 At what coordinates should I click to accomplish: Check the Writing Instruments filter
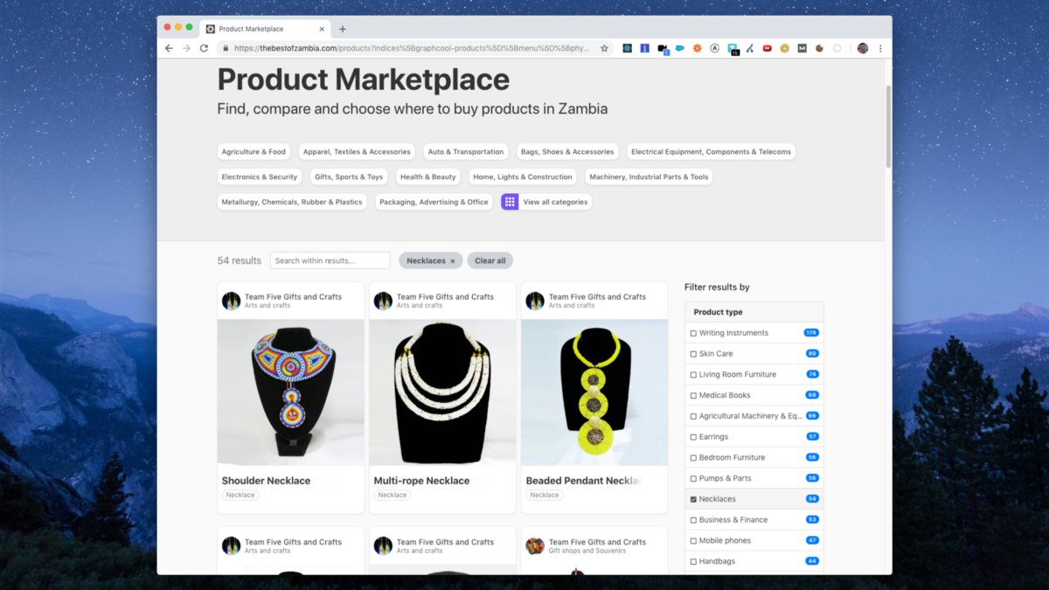click(694, 333)
